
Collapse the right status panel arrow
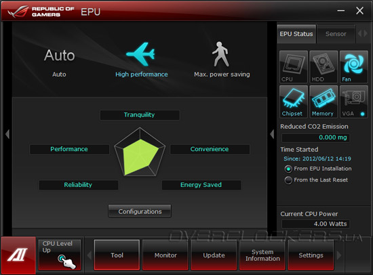pyautogui.click(x=272, y=134)
